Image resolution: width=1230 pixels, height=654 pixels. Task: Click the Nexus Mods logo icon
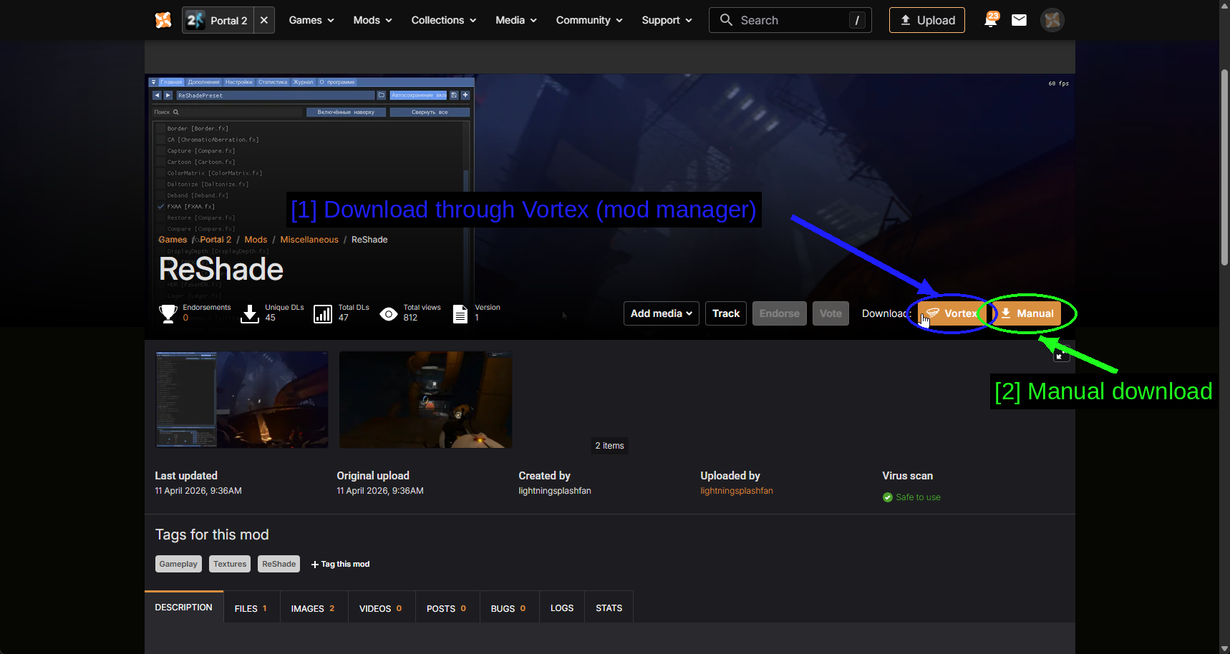163,20
